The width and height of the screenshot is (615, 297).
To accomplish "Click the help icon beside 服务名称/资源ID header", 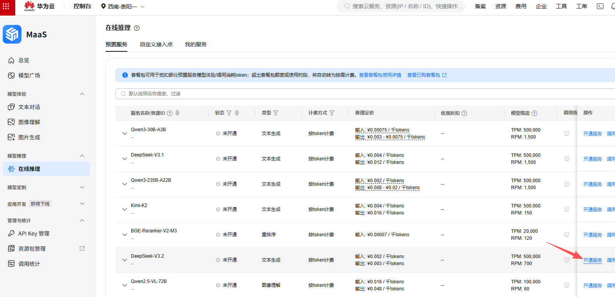I will click(x=169, y=113).
